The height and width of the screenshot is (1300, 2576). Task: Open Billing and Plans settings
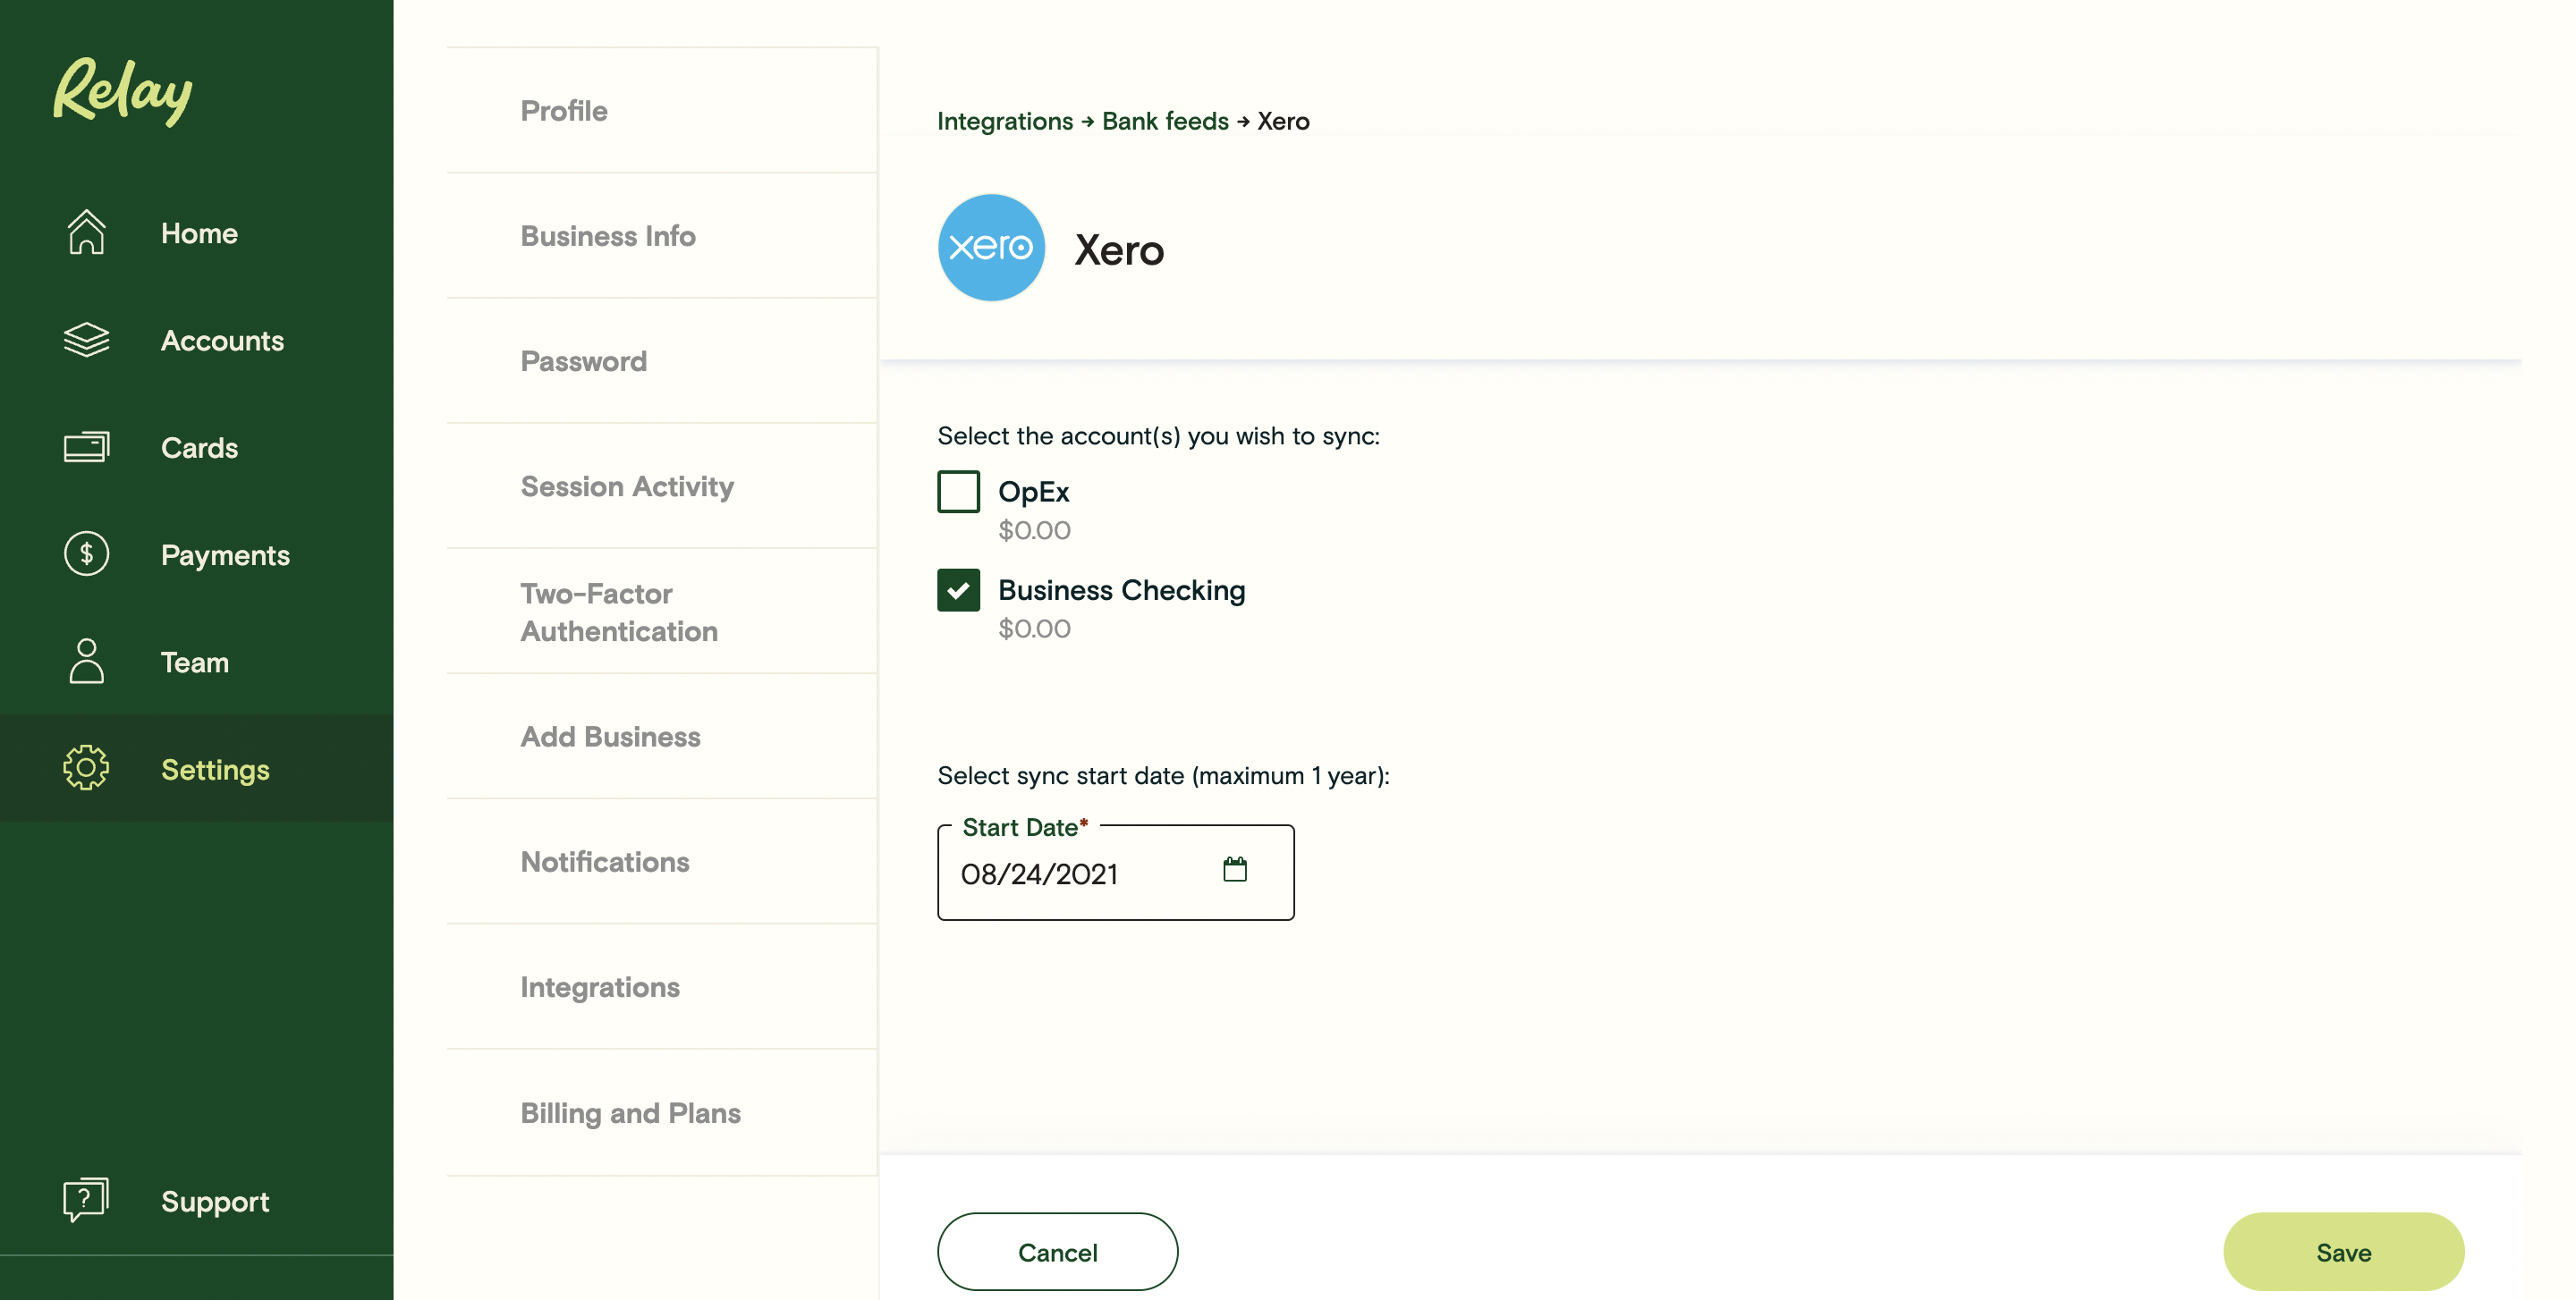662,1113
